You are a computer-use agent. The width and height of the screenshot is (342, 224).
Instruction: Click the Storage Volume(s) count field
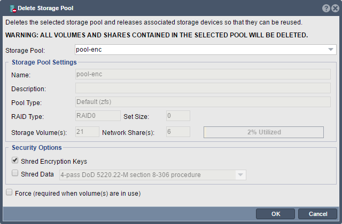coord(87,132)
